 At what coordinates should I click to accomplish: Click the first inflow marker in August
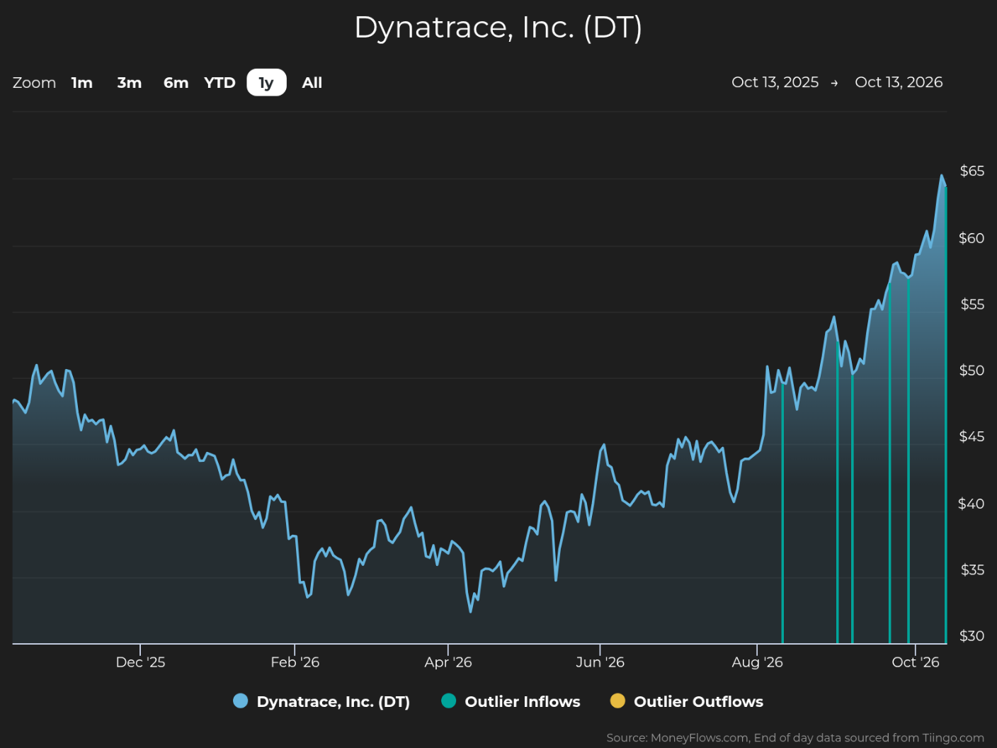click(782, 514)
